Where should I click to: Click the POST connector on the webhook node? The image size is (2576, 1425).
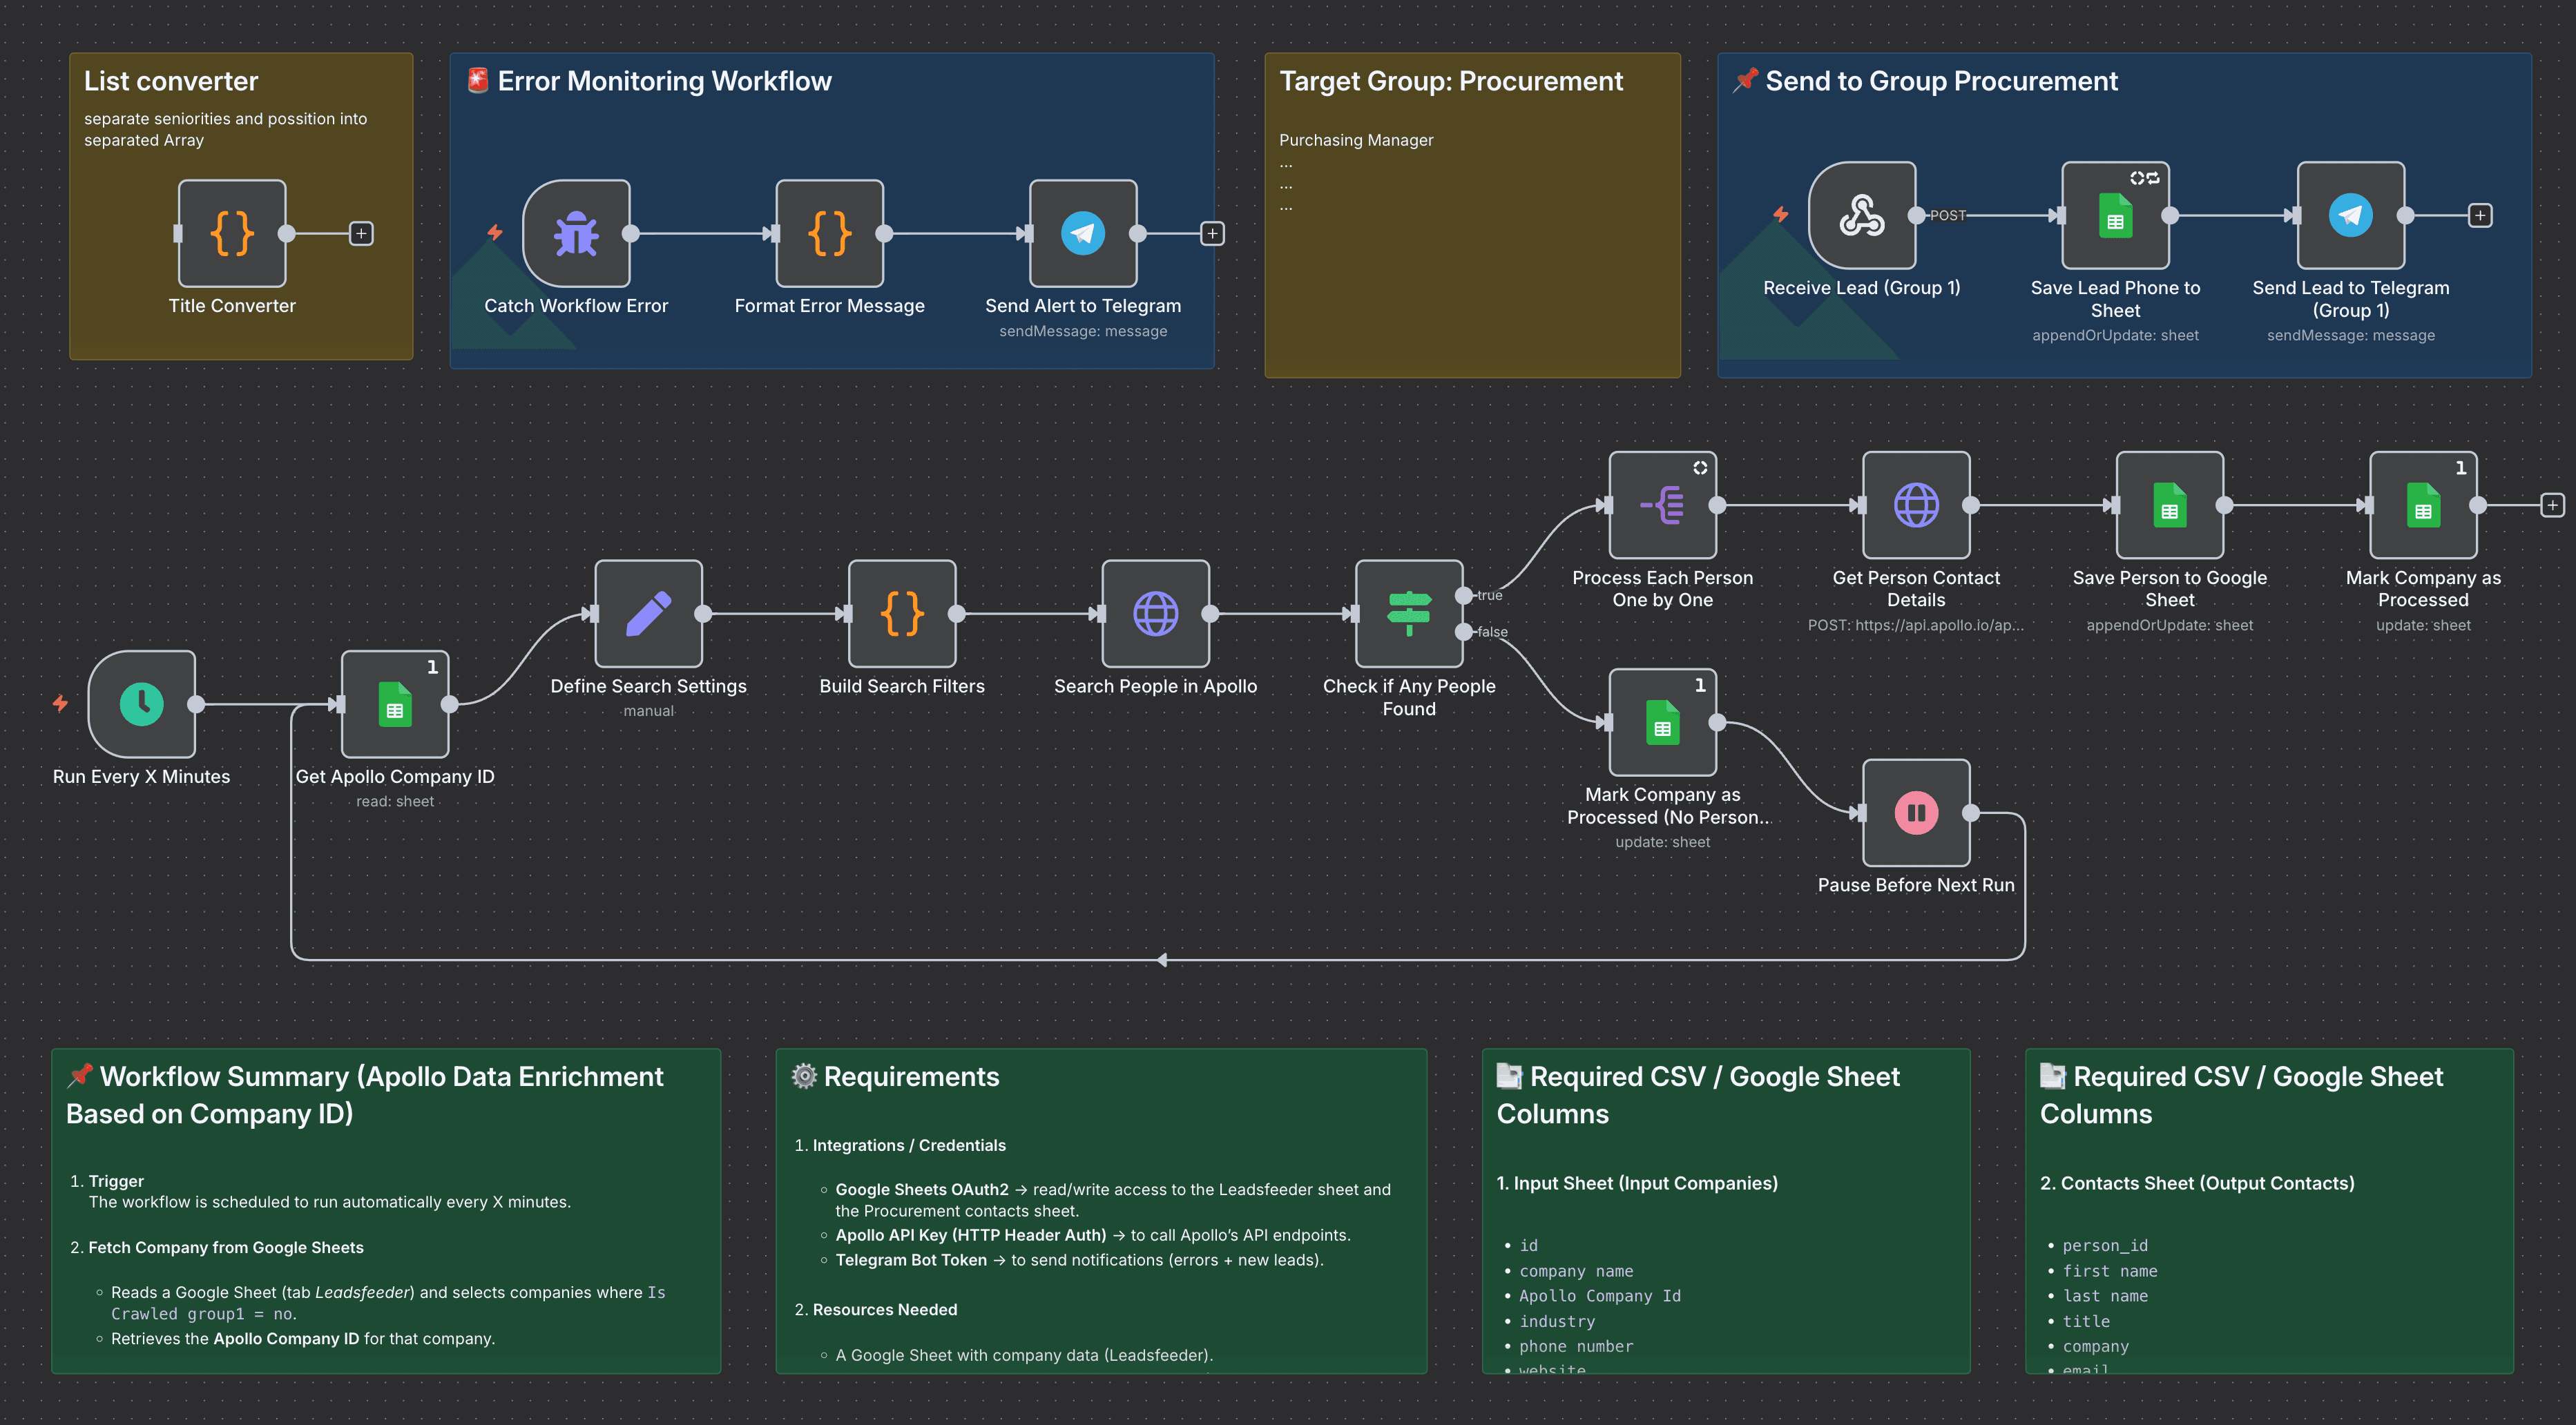(x=1917, y=215)
